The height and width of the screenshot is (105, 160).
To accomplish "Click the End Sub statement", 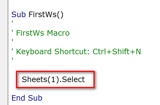I will click(x=27, y=98).
